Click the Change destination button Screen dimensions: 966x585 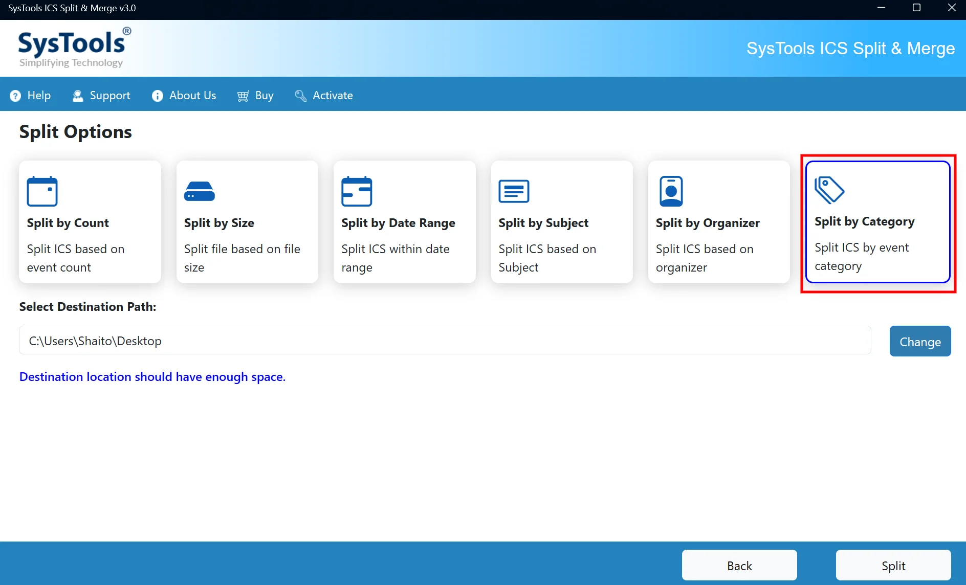tap(920, 341)
